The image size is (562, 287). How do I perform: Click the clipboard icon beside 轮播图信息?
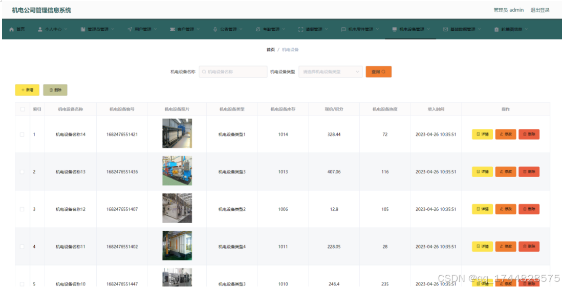[496, 29]
